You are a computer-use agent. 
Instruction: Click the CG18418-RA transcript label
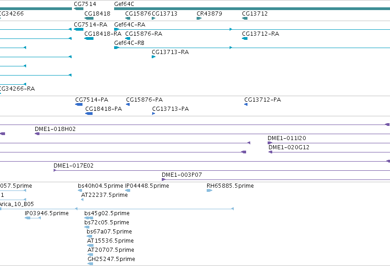[103, 34]
